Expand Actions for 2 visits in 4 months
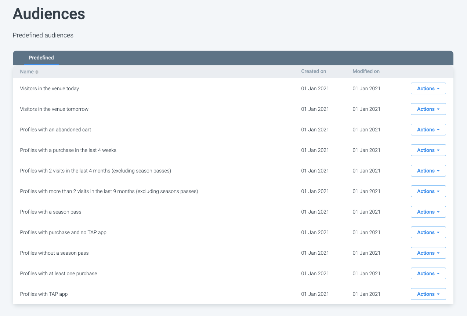The image size is (467, 316). [x=428, y=171]
